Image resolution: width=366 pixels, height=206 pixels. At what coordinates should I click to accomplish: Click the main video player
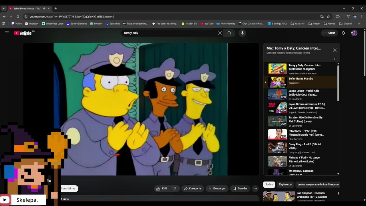tap(141, 109)
